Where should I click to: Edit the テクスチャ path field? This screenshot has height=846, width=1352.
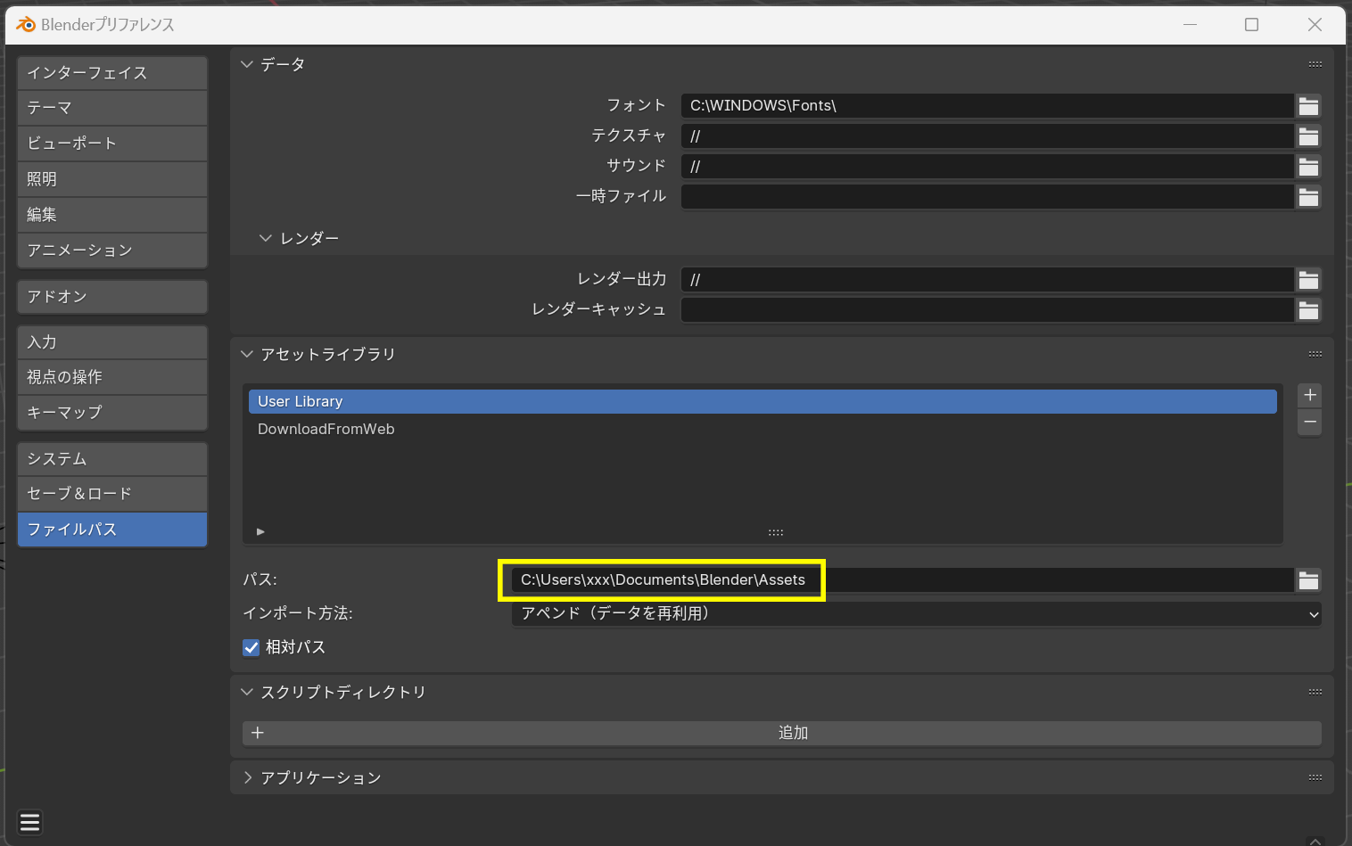click(x=987, y=136)
